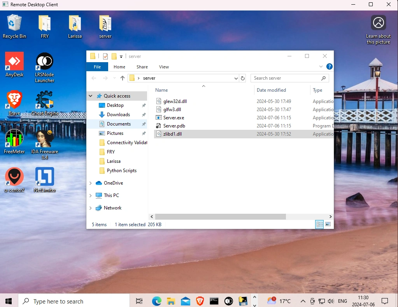Viewport: 398px width, 307px height.
Task: Open Microsoft Edge from the taskbar
Action: point(157,301)
